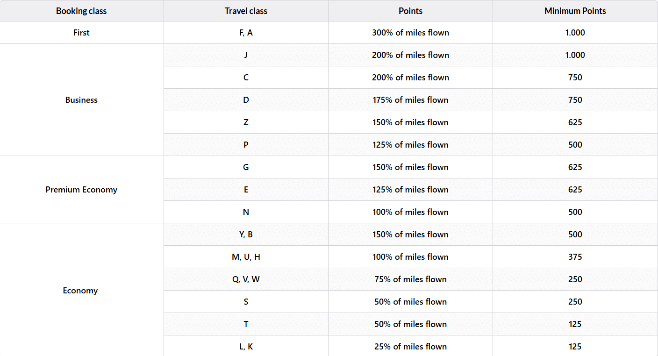Click the Travel class column header
Viewport: 658px width, 356px height.
(246, 11)
